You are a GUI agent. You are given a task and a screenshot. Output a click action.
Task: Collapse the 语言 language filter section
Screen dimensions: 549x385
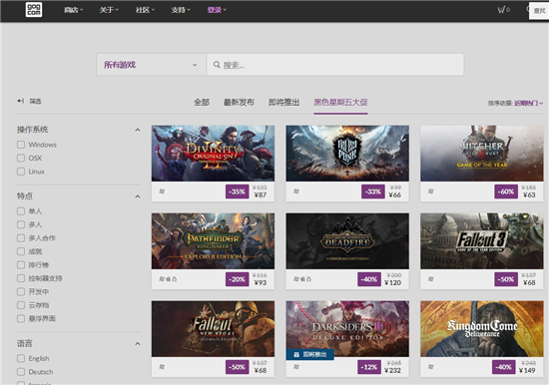138,344
